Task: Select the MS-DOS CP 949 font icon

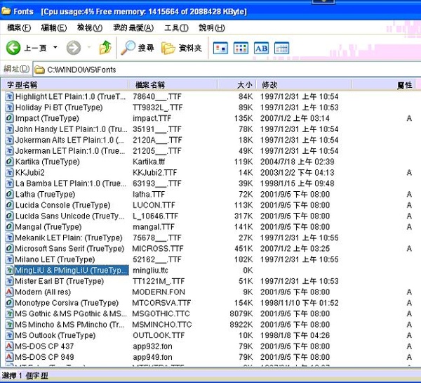Action: point(9,357)
